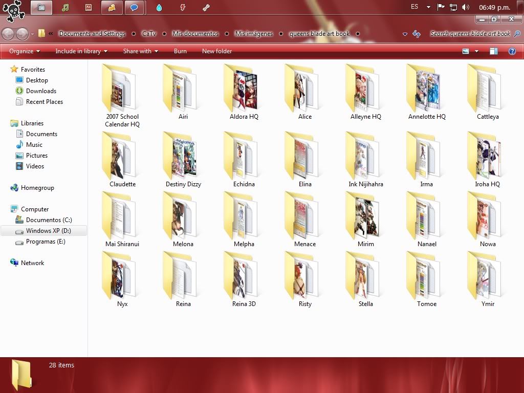This screenshot has height=393, width=524.
Task: Select the Libraries node
Action: 27,123
